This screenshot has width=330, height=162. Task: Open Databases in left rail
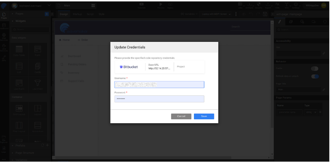click(x=4, y=26)
